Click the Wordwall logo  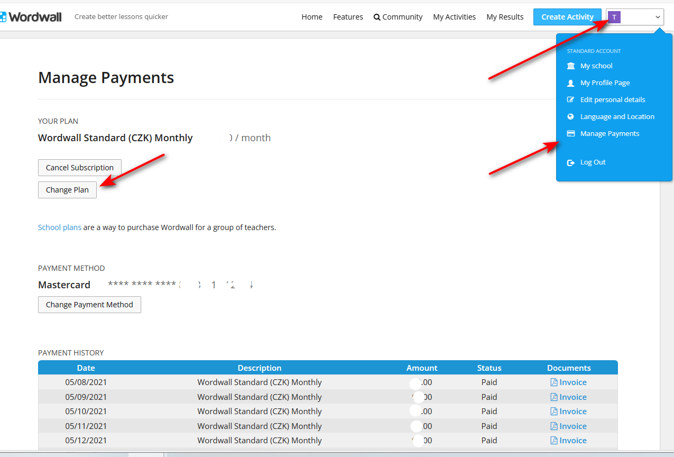(x=31, y=17)
